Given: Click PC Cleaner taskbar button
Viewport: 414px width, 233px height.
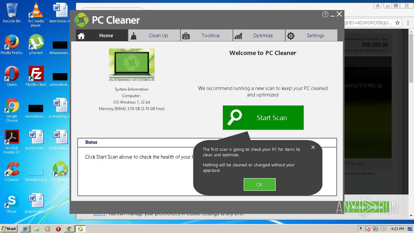Looking at the screenshot, I should coord(80,229).
